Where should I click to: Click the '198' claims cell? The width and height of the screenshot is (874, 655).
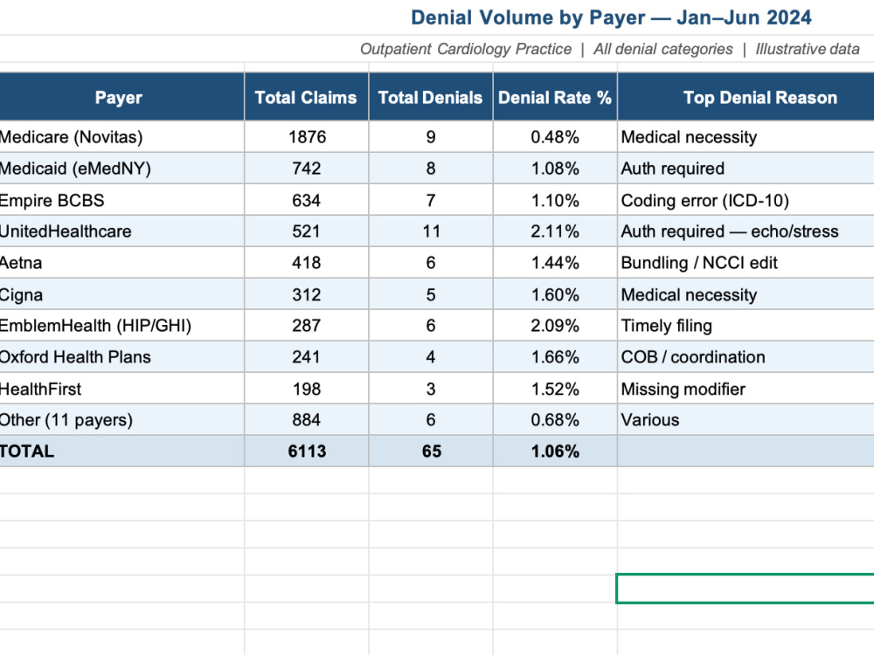(306, 389)
